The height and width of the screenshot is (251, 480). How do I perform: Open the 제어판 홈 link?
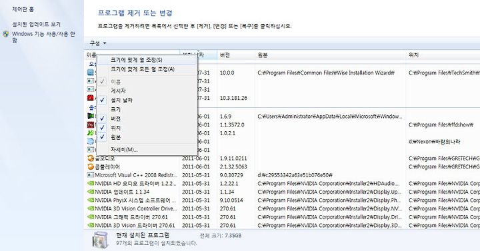tap(23, 9)
